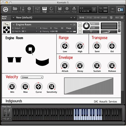
Task: Solo the Engine Room instrument
Action: (80, 25)
